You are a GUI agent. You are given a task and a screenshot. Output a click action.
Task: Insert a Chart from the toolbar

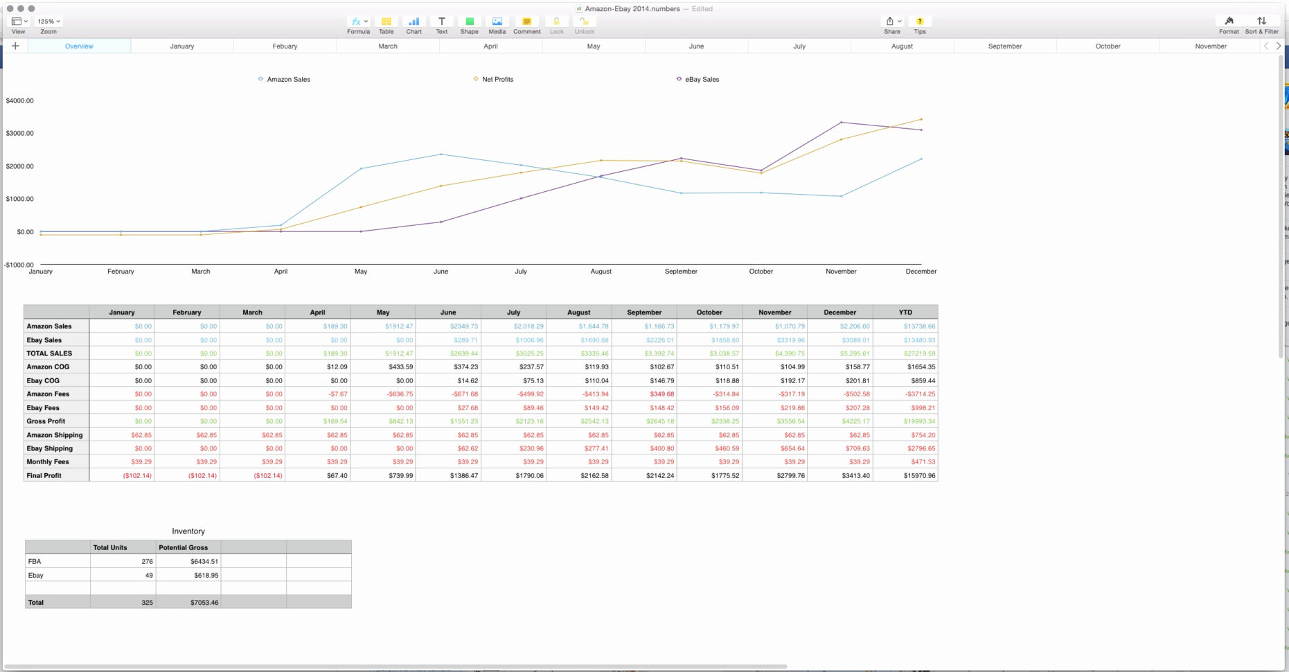click(414, 21)
